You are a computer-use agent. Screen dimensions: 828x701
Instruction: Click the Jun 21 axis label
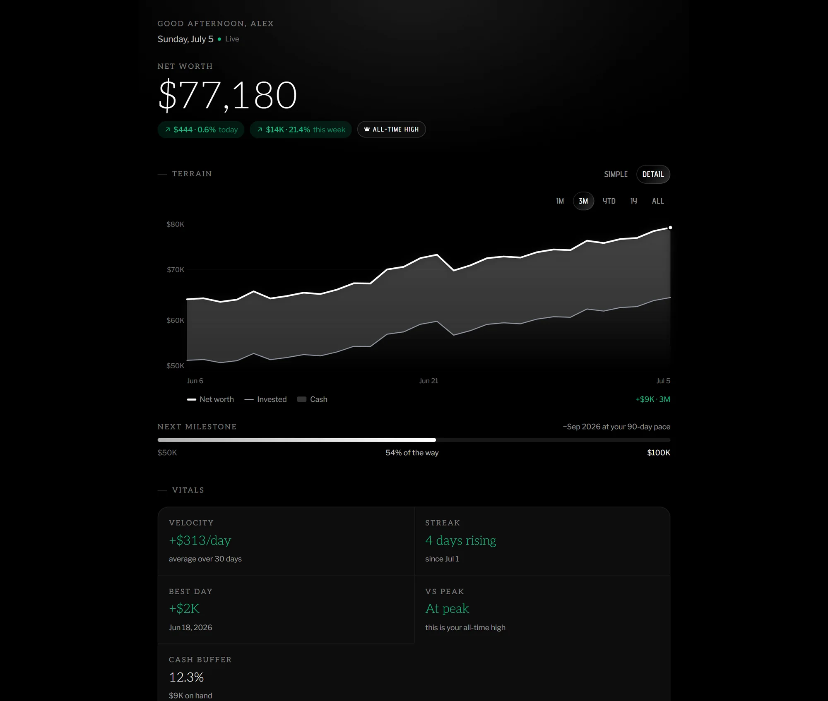pos(428,381)
